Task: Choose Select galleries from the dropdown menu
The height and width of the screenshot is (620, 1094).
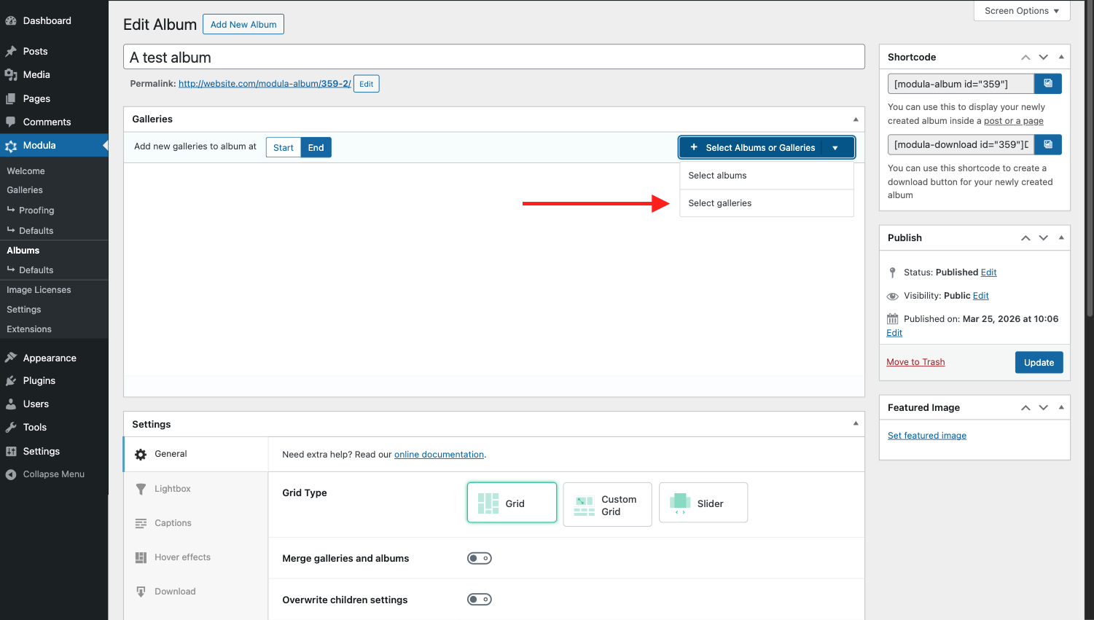Action: pos(720,203)
